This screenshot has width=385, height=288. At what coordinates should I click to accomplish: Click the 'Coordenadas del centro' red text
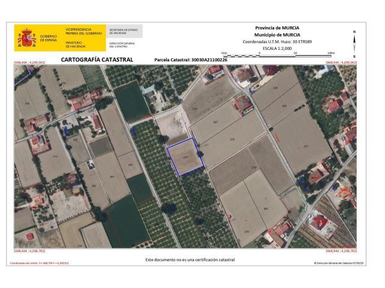coord(39,263)
